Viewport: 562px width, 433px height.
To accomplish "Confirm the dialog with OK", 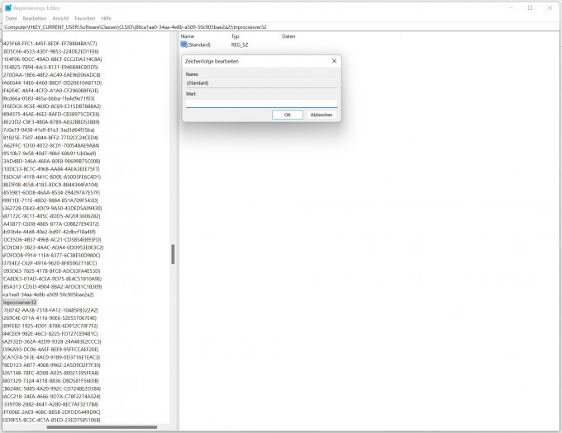I will click(x=288, y=115).
